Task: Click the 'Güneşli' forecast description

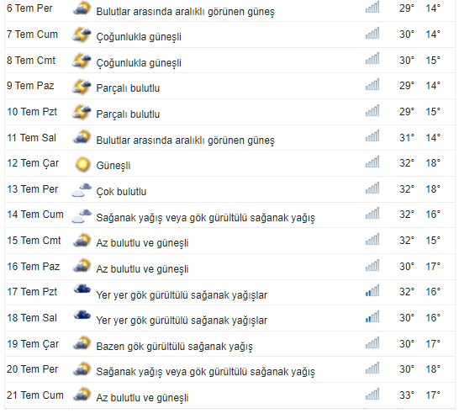Action: click(x=113, y=166)
